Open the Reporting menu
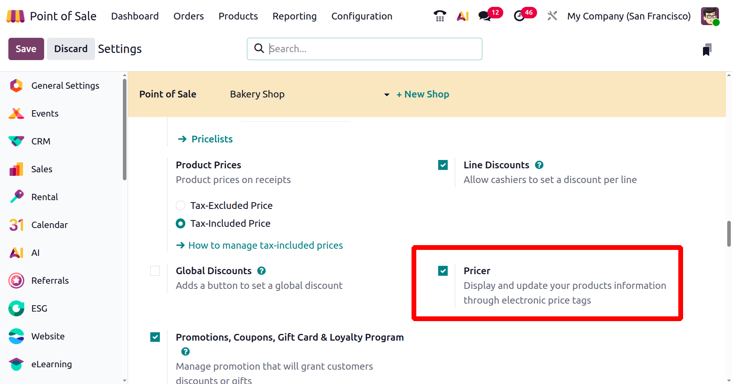 [294, 16]
